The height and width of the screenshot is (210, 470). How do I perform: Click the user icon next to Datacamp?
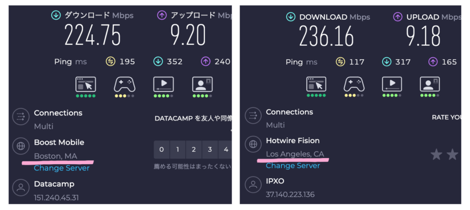pos(21,188)
